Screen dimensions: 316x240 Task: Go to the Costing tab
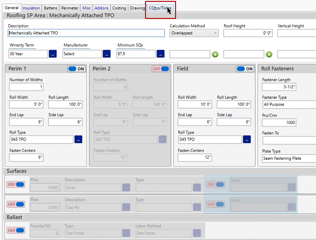[x=119, y=8]
